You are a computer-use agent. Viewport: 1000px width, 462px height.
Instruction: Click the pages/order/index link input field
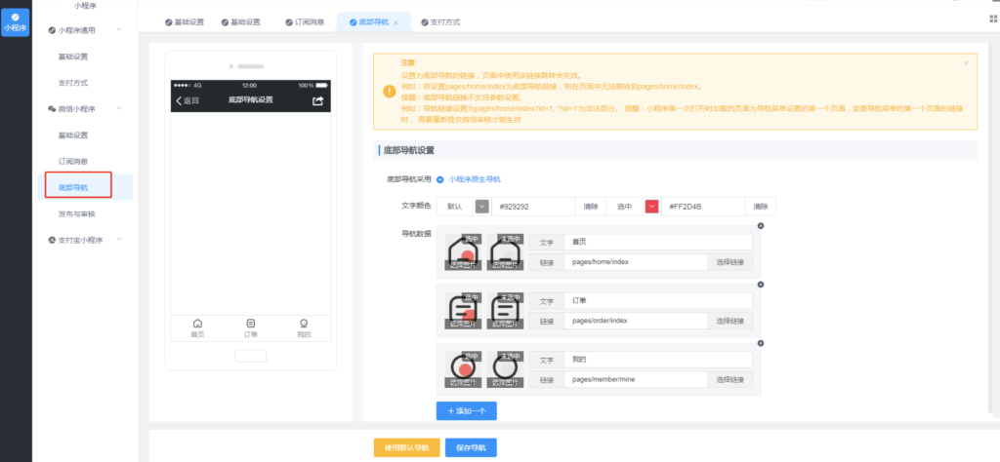pos(635,321)
